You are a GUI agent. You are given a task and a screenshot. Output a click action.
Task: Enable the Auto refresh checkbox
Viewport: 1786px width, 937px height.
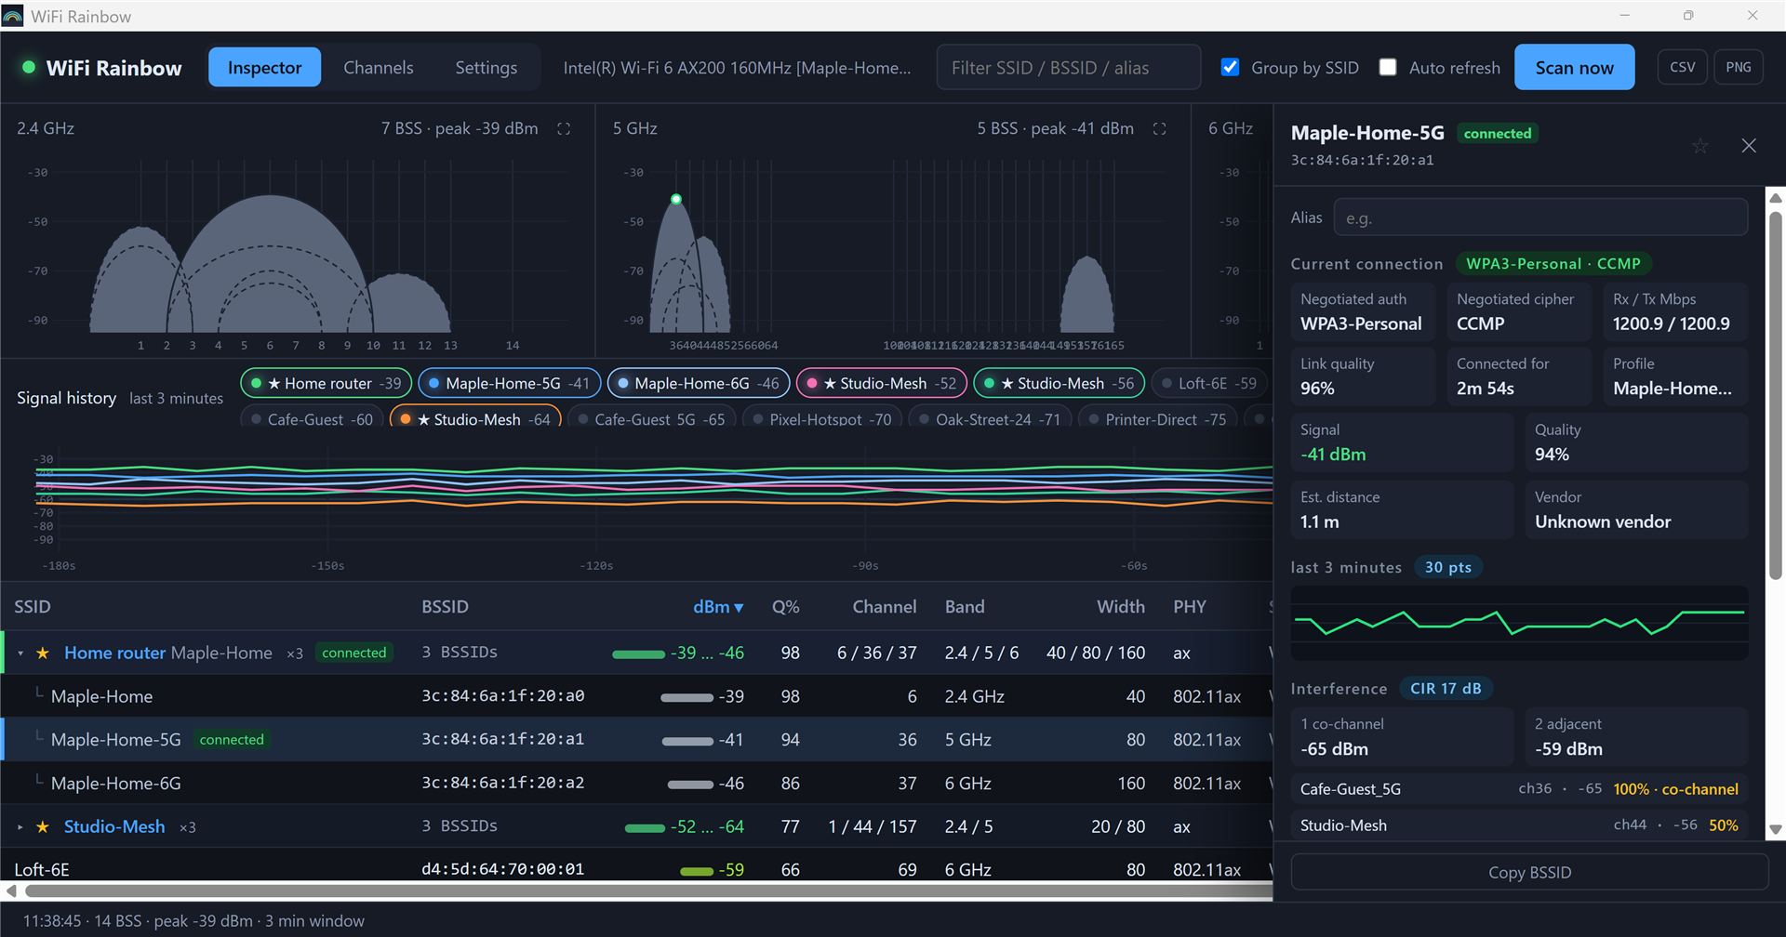coord(1388,67)
